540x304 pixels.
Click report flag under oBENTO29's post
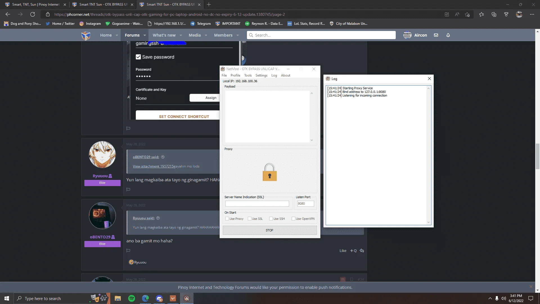pos(128,251)
